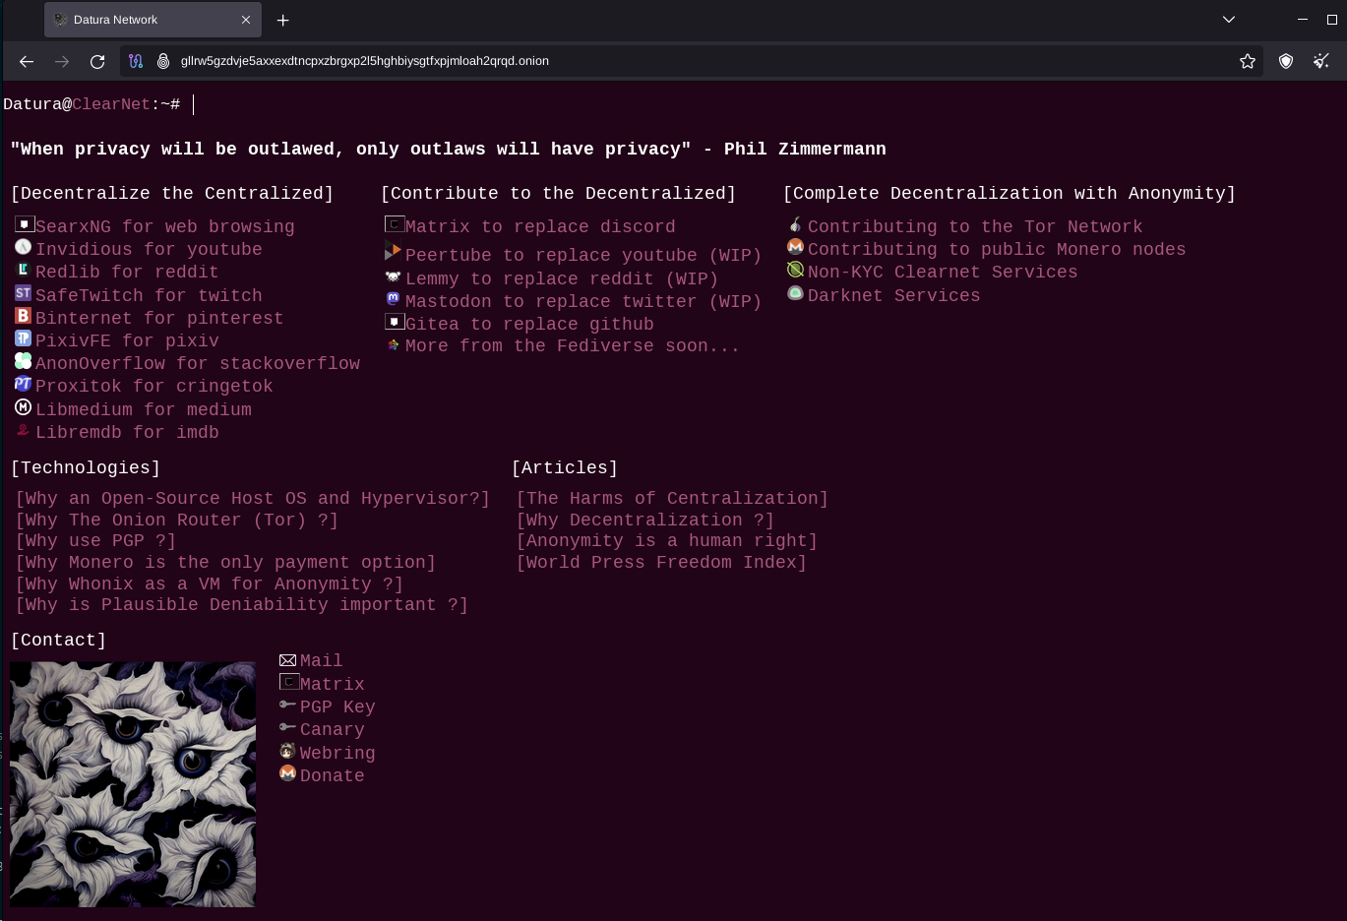The image size is (1347, 921).
Task: Reload the page with the refresh button
Action: point(97,61)
